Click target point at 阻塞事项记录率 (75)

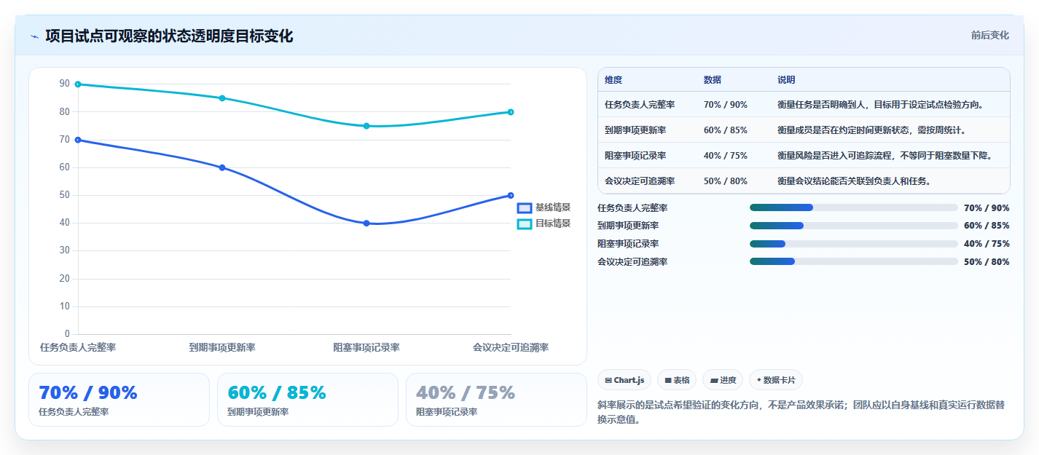click(366, 126)
